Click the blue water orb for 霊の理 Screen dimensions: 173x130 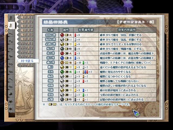click(x=62, y=58)
